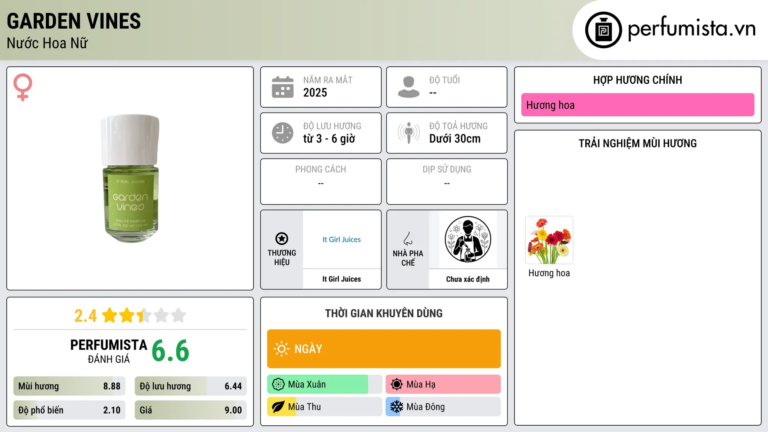Click the sun icon for Mùa Hạ
Image resolution: width=768 pixels, height=432 pixels.
[x=397, y=384]
